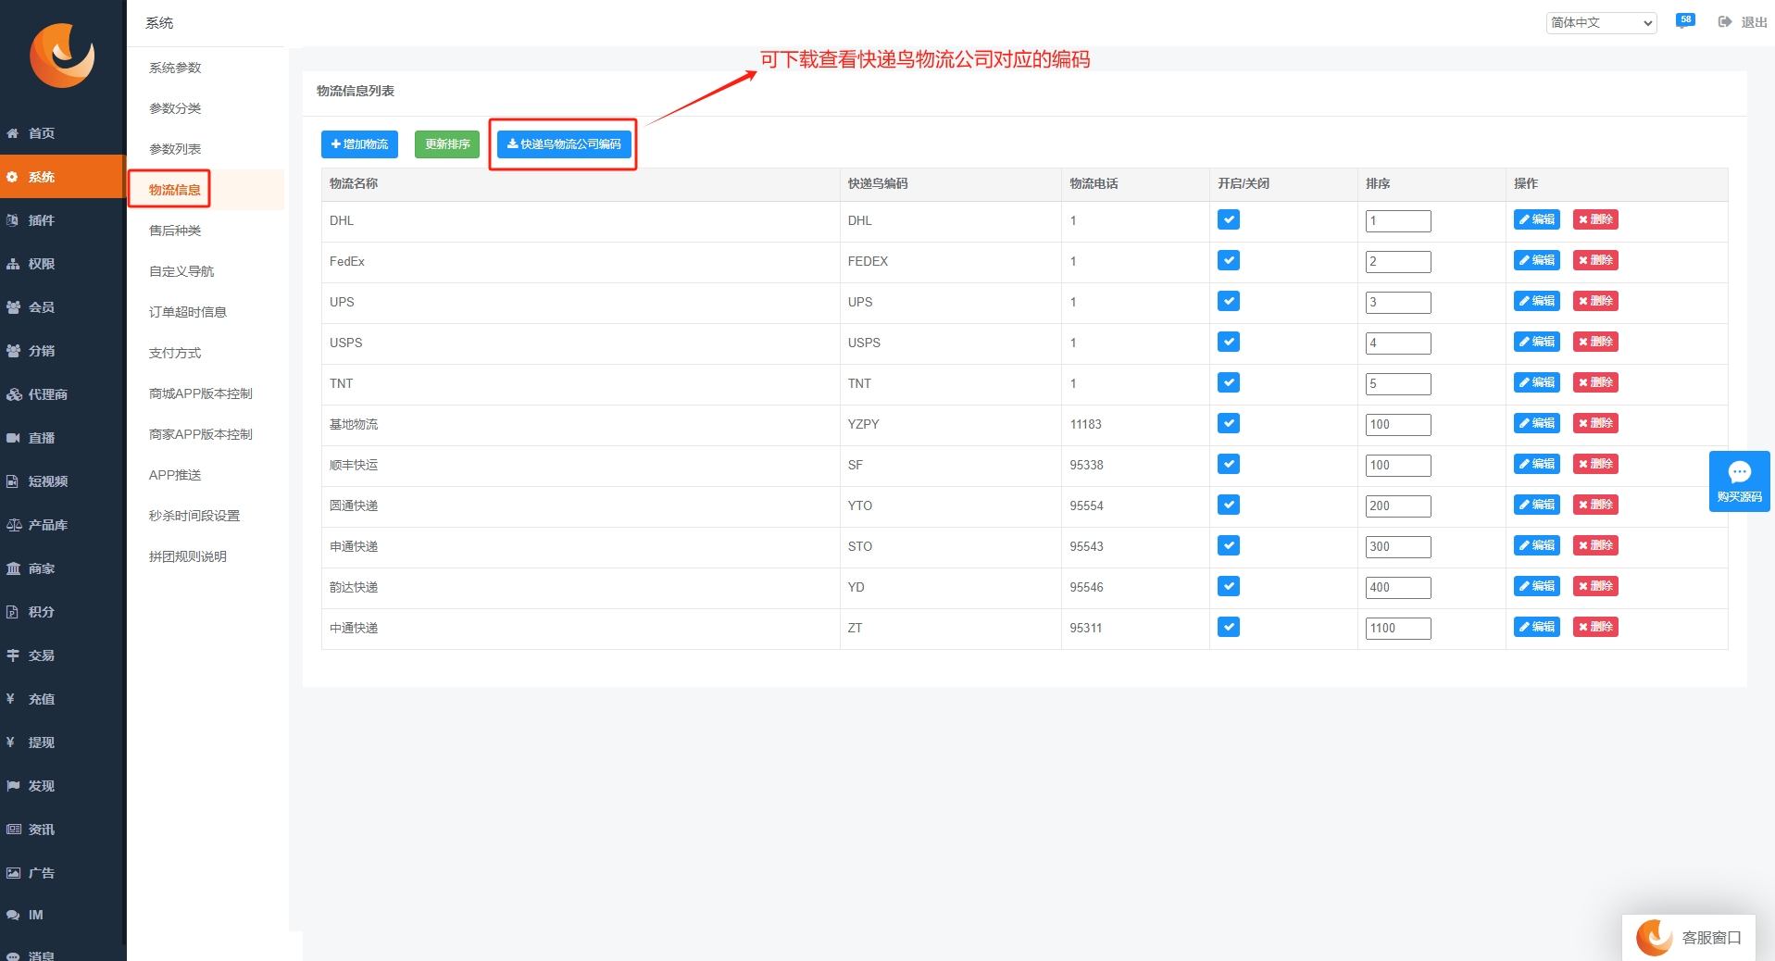
Task: Click the sort order field for 中通快递
Action: 1398,629
